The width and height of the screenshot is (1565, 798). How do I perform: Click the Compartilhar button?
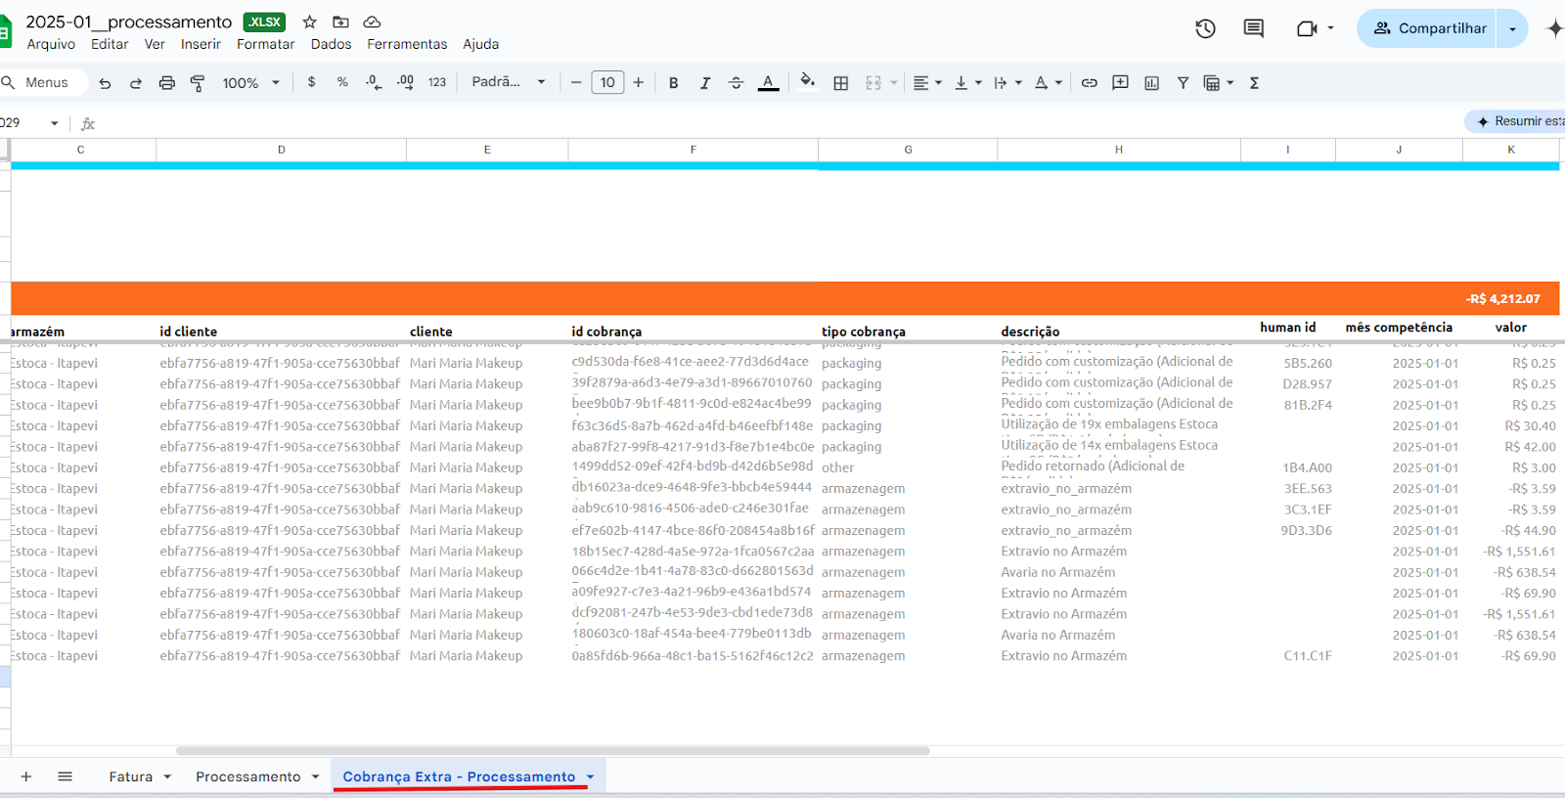[x=1429, y=28]
